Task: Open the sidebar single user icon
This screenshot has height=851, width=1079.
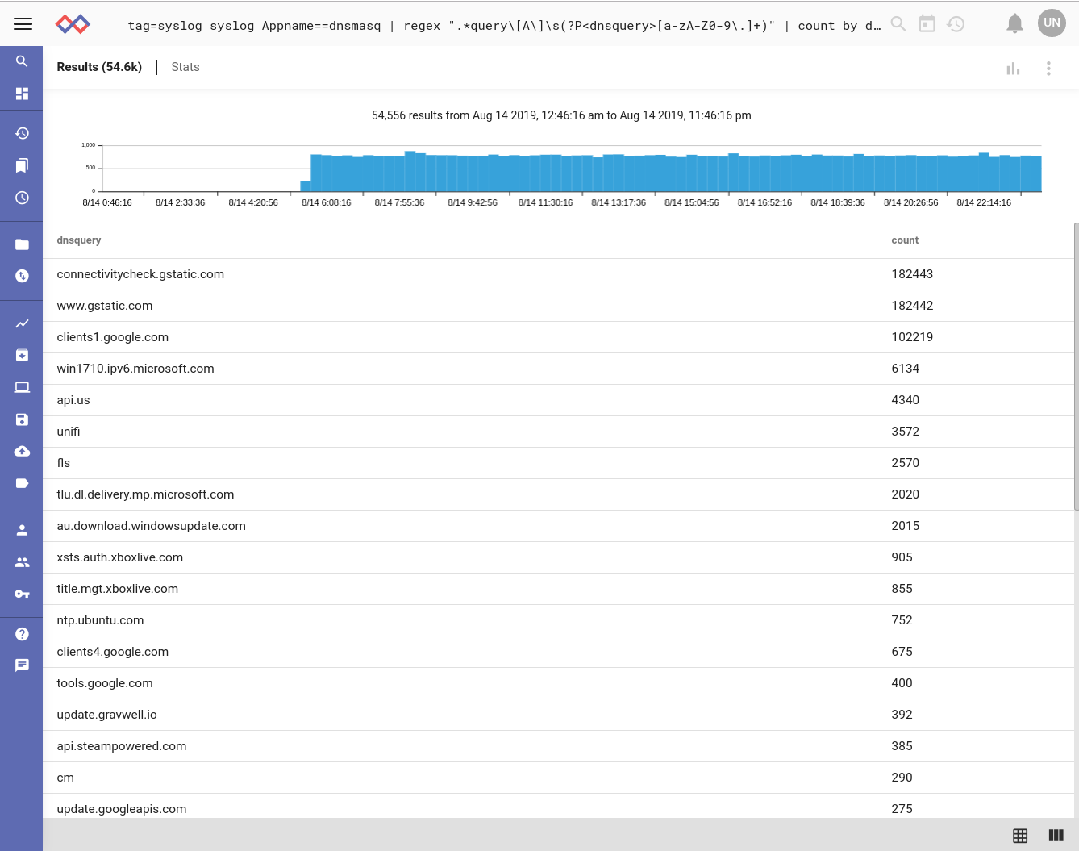Action: [22, 530]
